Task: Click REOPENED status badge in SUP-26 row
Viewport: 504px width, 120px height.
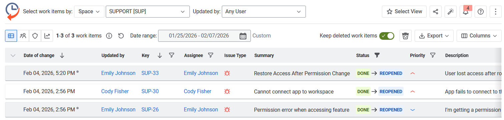Action: [391, 110]
